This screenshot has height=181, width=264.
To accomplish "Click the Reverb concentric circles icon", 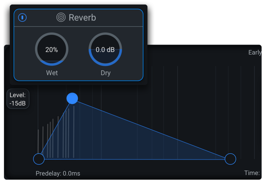I will (x=61, y=18).
